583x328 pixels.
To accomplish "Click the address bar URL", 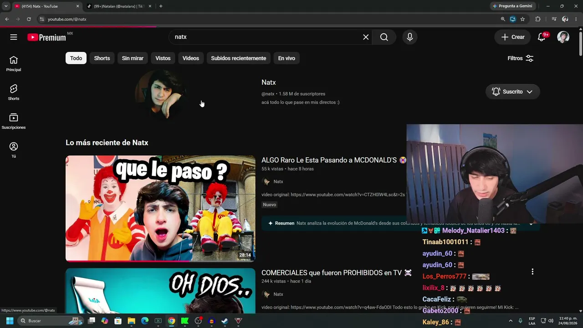I will pos(67,19).
